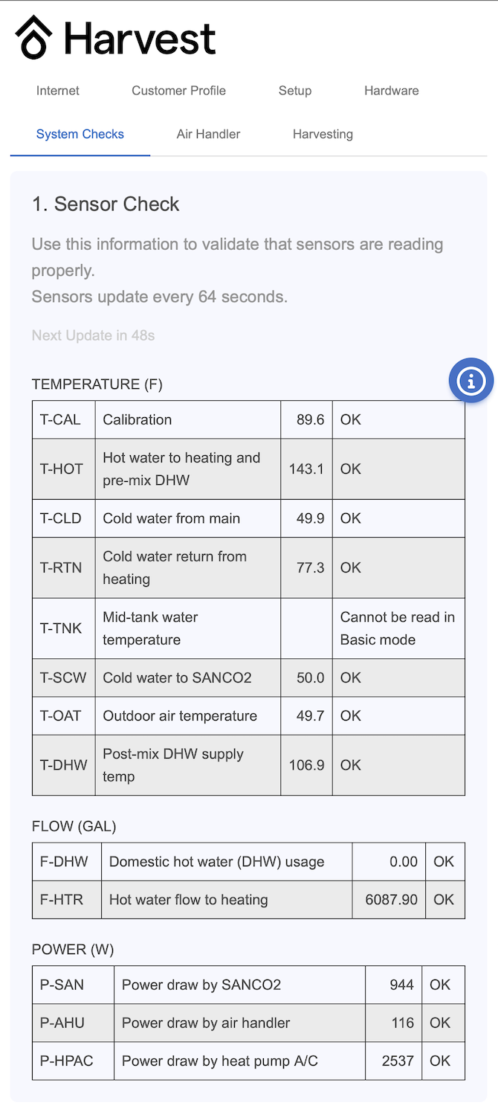
Task: Select the T-CAL Calibration row
Action: (x=248, y=419)
